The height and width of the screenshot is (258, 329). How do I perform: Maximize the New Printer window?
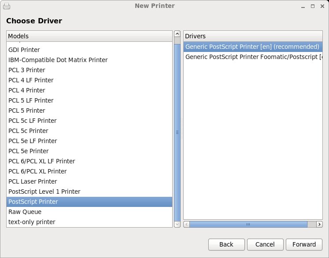point(313,7)
